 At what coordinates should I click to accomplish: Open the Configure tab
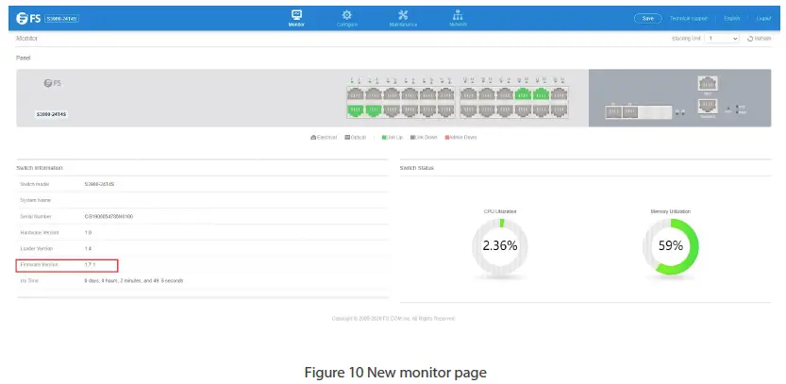click(x=347, y=18)
